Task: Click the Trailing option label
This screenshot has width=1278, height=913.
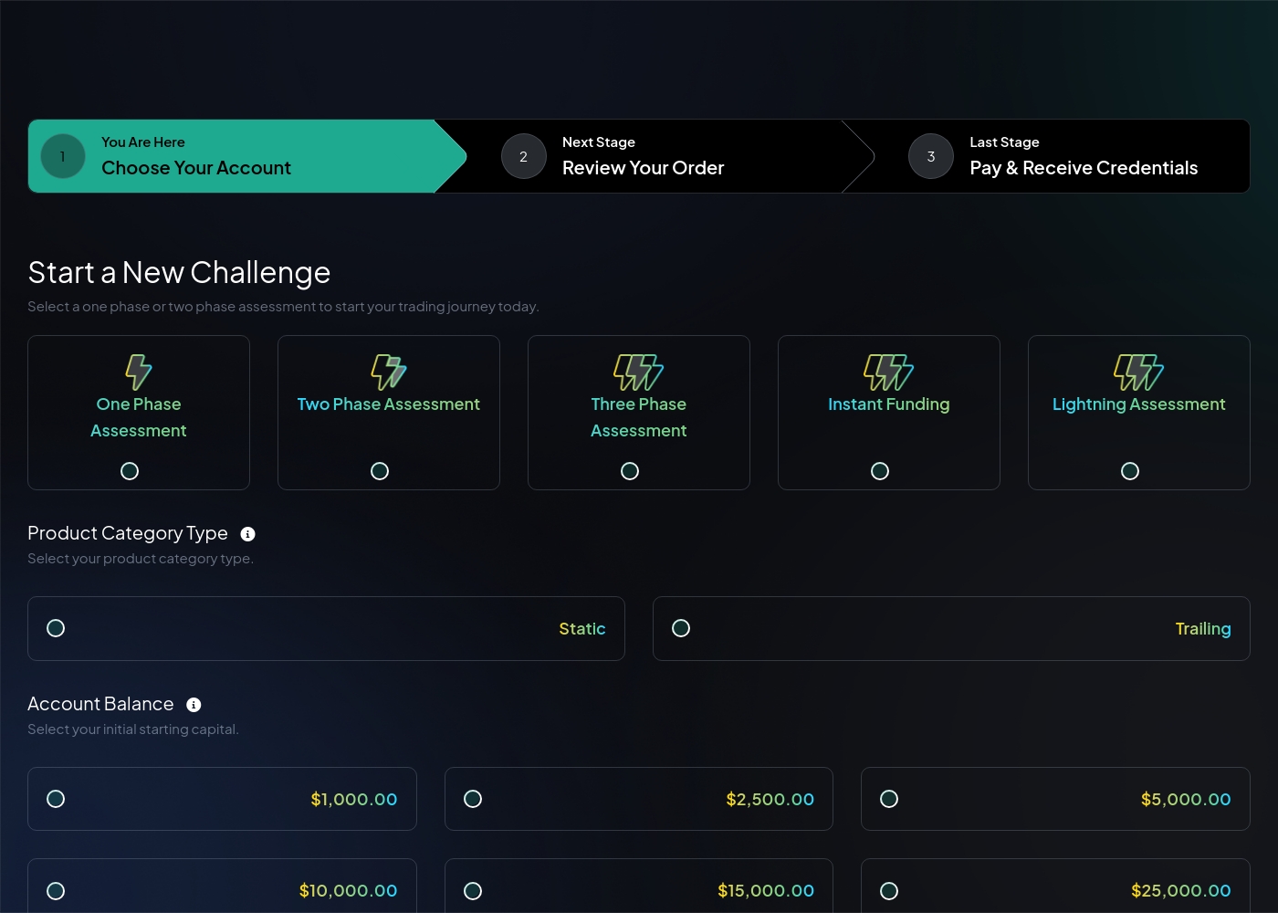Action: pos(1203,629)
